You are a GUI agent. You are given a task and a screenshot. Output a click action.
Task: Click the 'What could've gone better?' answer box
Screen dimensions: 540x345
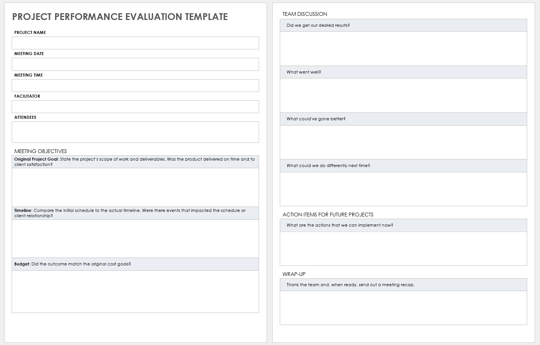pyautogui.click(x=403, y=142)
